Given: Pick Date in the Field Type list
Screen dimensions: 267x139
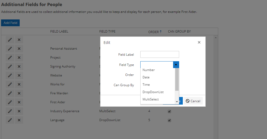Looking at the screenshot, I should (146, 77).
